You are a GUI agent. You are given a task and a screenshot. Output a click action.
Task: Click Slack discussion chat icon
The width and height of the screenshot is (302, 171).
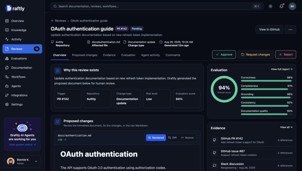click(x=214, y=165)
